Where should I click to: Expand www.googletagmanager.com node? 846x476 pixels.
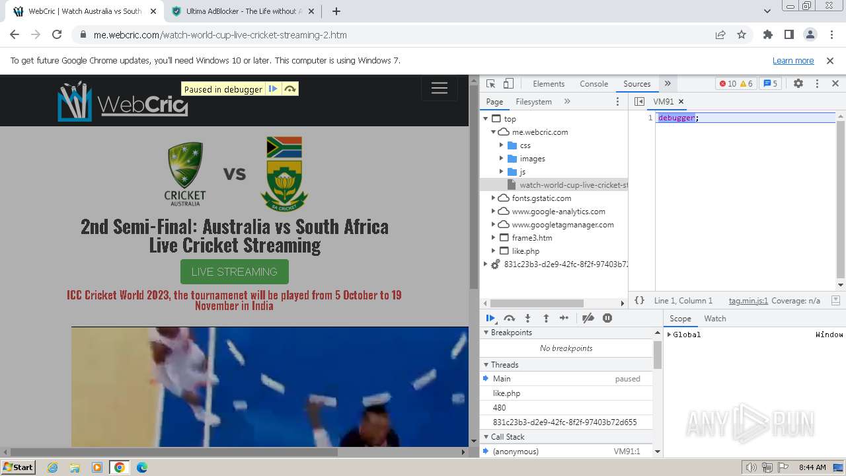[x=493, y=225]
